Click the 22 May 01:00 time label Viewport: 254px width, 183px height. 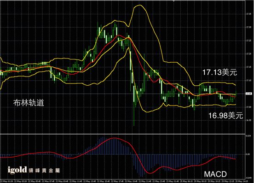7,181
